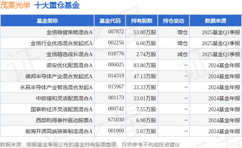Click fund code 007872
The width and height of the screenshot is (242, 148).
[116, 31]
